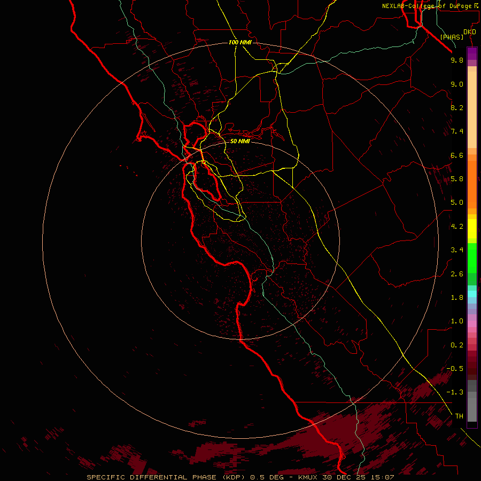This screenshot has width=481, height=481.
Task: Click the 5.8 legend value
Action: point(457,179)
